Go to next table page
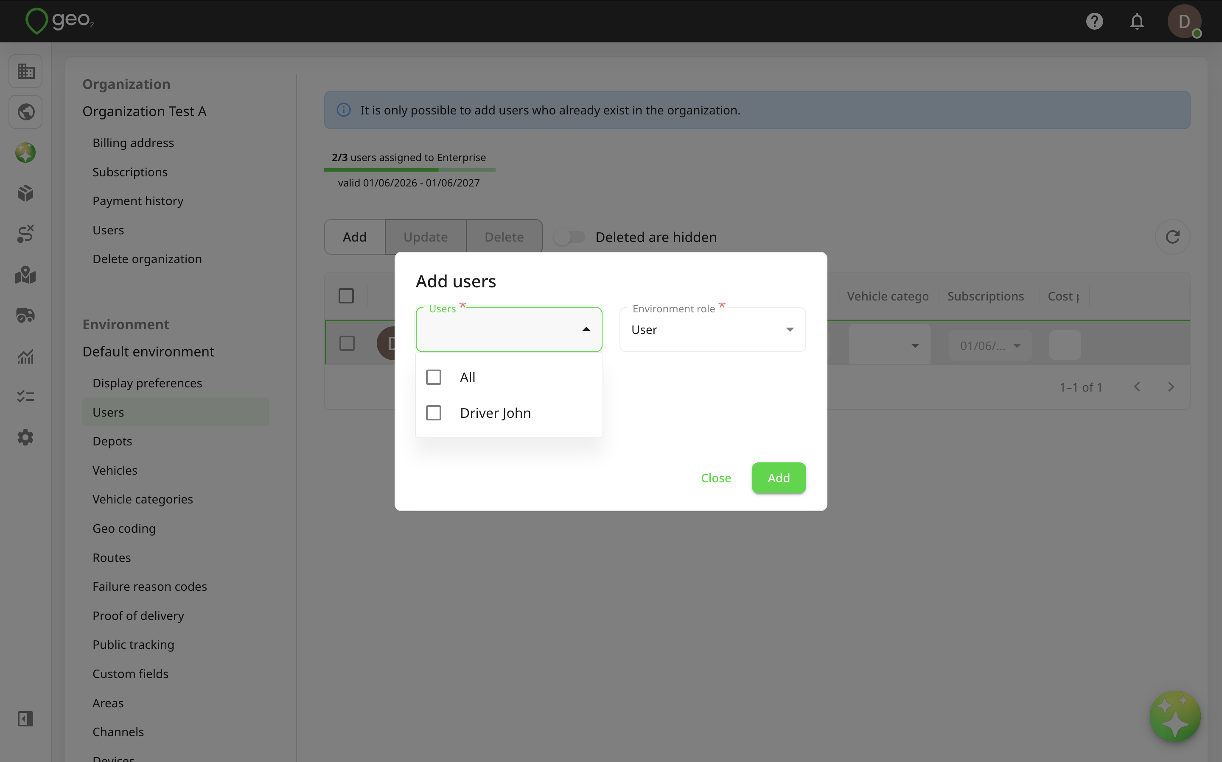1222x762 pixels. 1171,387
